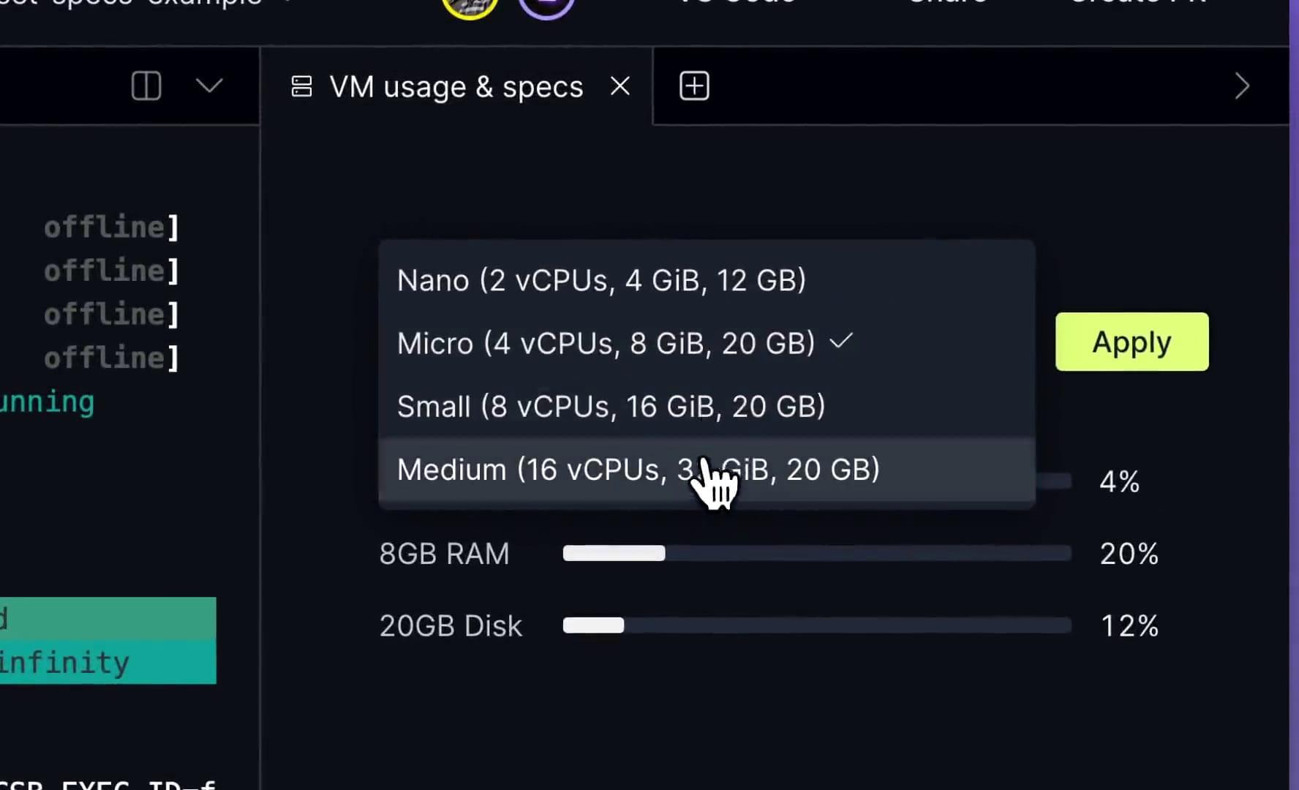The image size is (1299, 790).
Task: Close the VM usage & specs tab
Action: click(620, 86)
